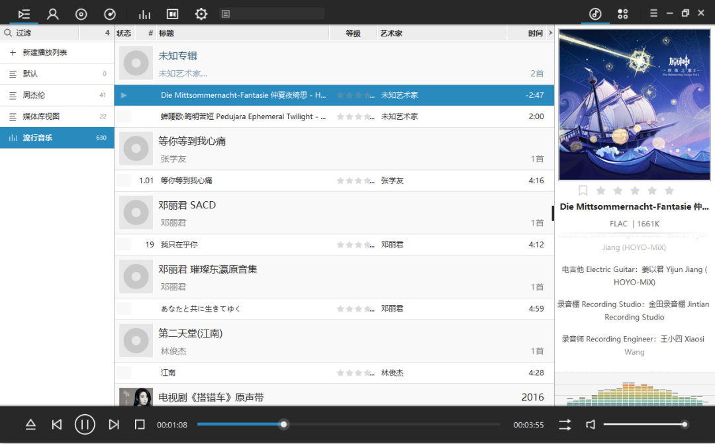Image resolution: width=715 pixels, height=444 pixels.
Task: Open the settings gear icon
Action: click(x=201, y=14)
